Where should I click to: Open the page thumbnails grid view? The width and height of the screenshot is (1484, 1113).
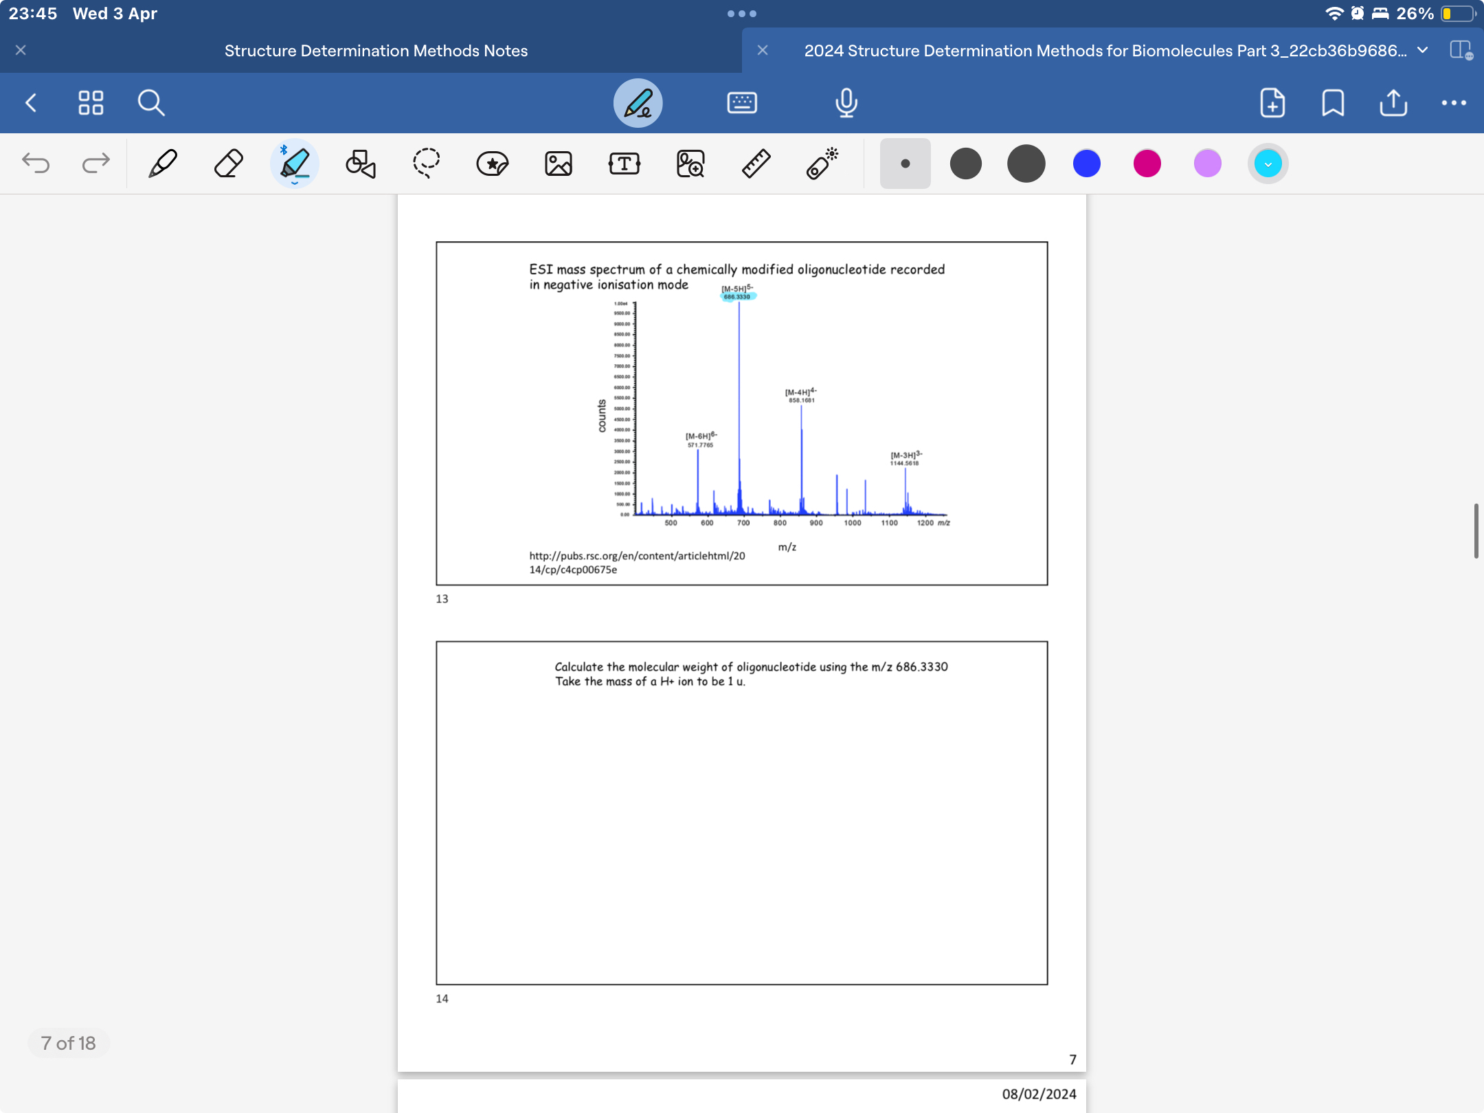pyautogui.click(x=91, y=103)
